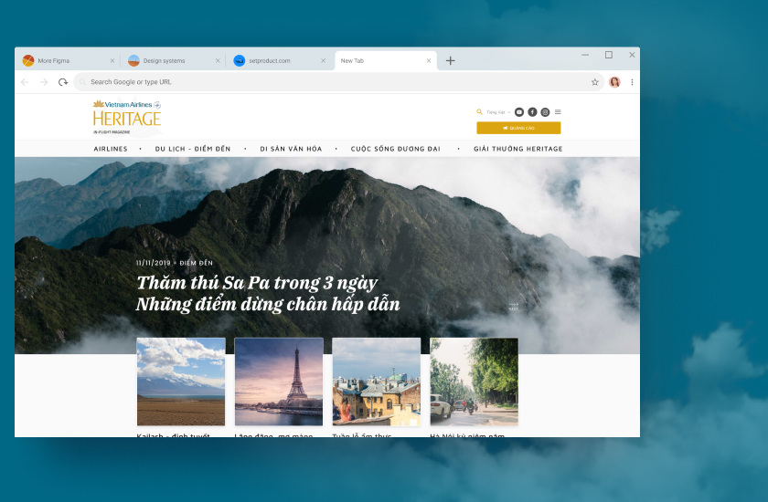
Task: Open a new tab with plus icon
Action: click(x=450, y=60)
